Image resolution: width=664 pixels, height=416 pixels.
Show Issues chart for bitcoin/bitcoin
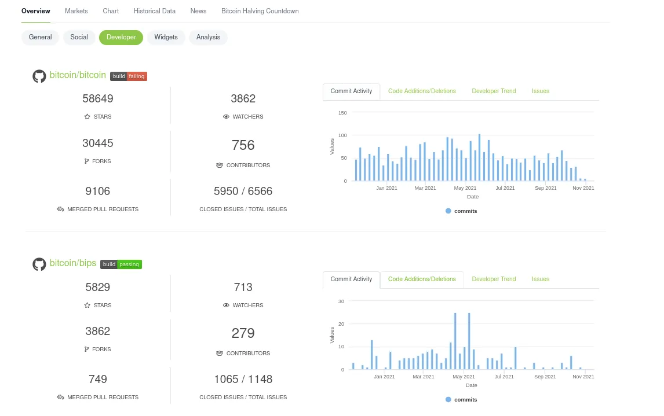541,91
